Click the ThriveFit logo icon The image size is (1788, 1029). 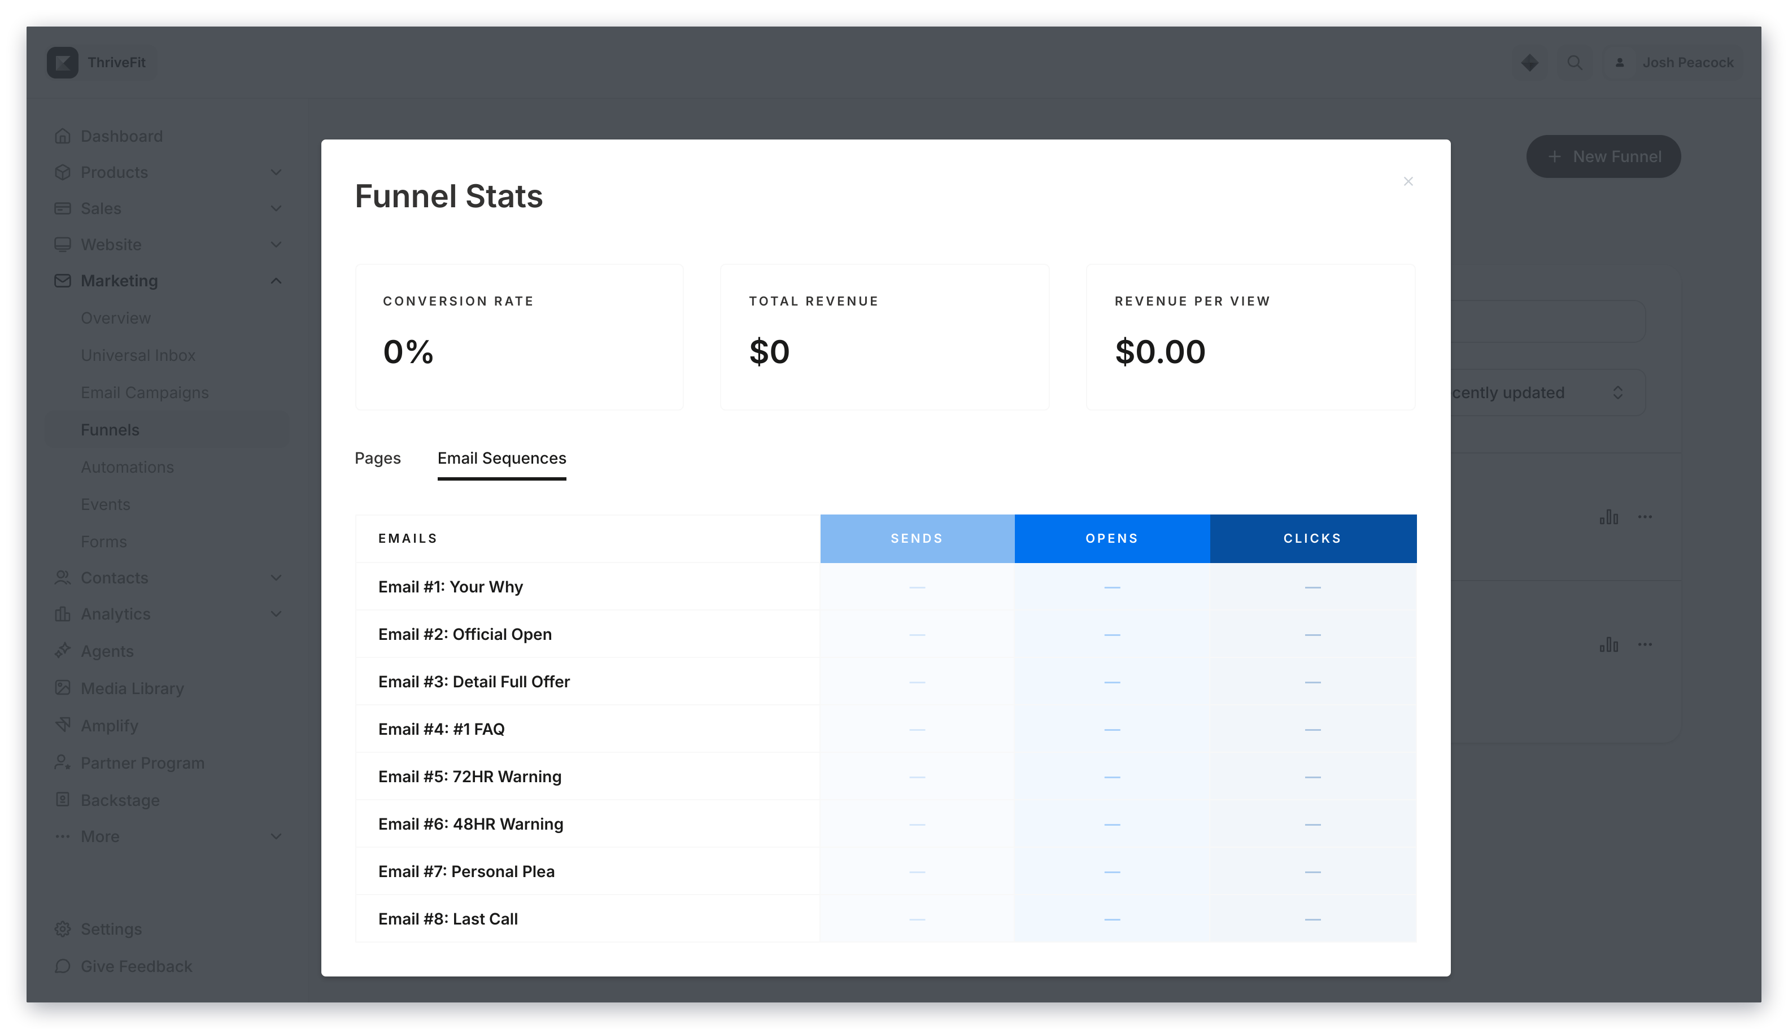(62, 62)
